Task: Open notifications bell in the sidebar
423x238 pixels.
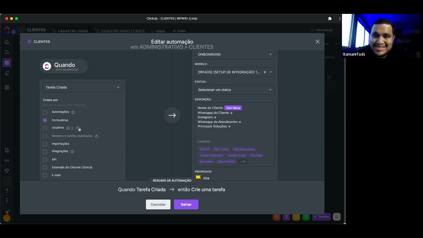Action: (x=7, y=73)
